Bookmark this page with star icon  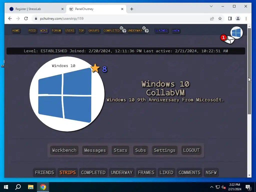tap(220, 18)
